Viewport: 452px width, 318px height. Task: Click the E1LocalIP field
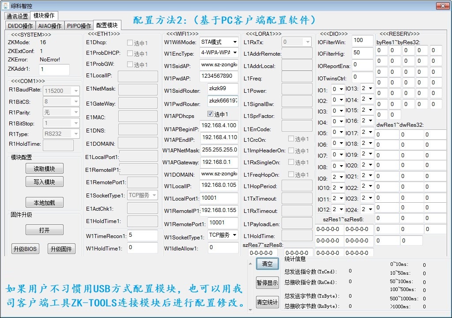138,76
